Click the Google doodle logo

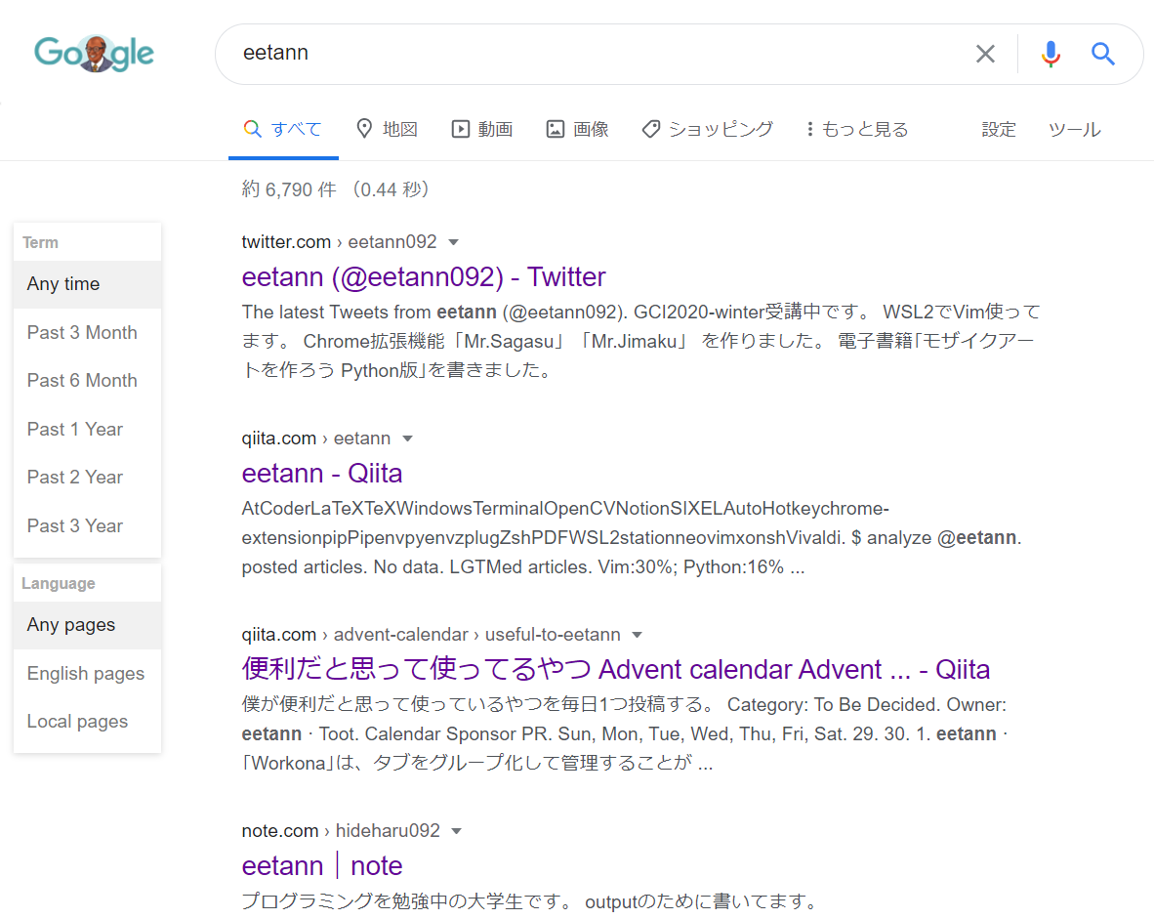94,53
